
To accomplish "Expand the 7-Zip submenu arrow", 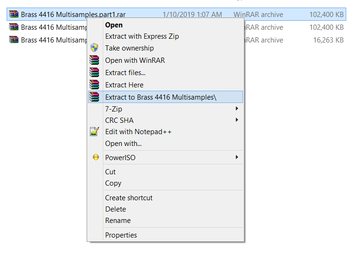I will [x=237, y=109].
